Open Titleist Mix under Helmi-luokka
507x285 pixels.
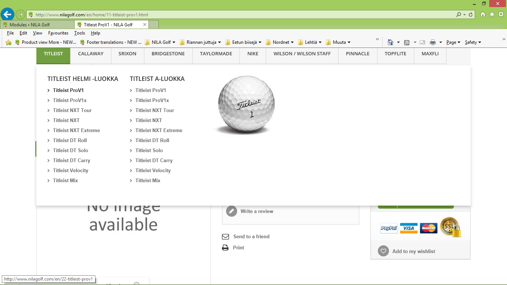coord(65,180)
